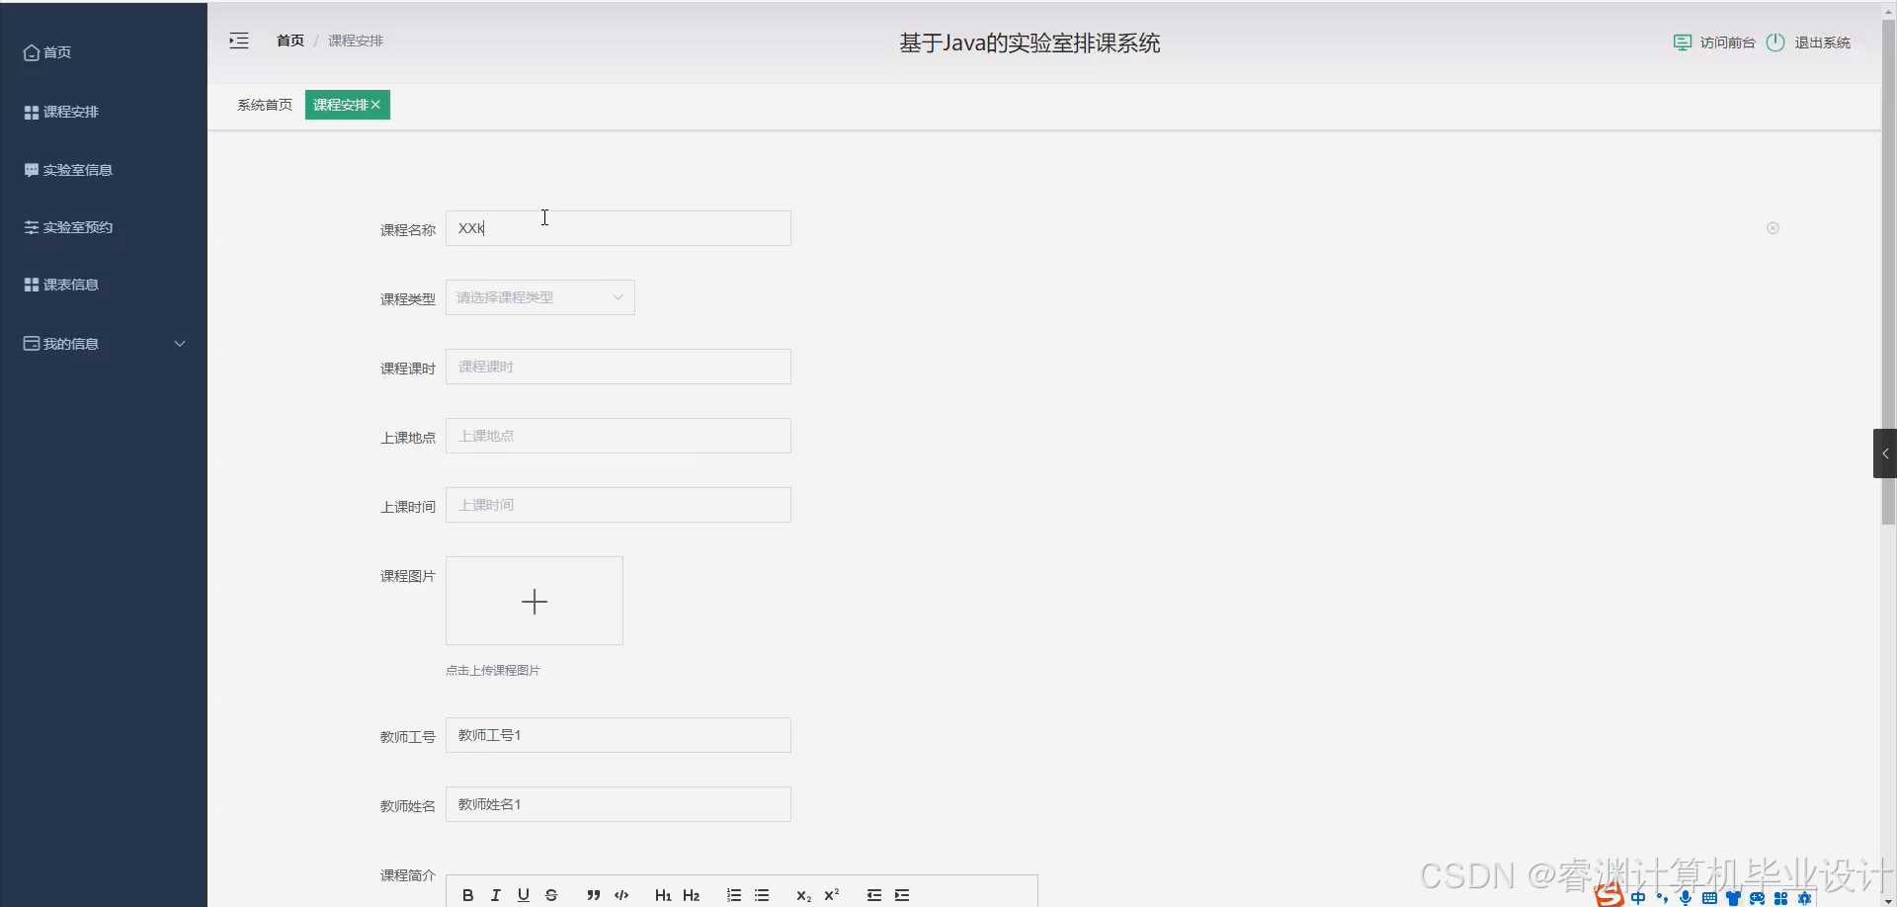Apply strikethrough formatting in the editor
The height and width of the screenshot is (907, 1897).
550,895
